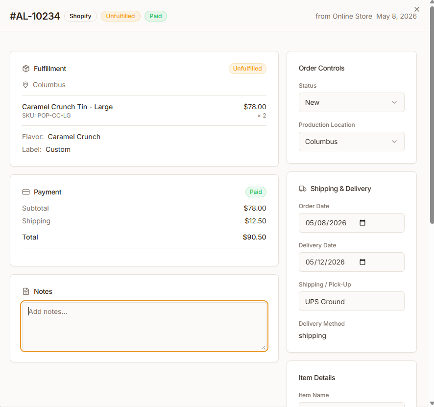Click the quantity × 2 text

pyautogui.click(x=262, y=116)
